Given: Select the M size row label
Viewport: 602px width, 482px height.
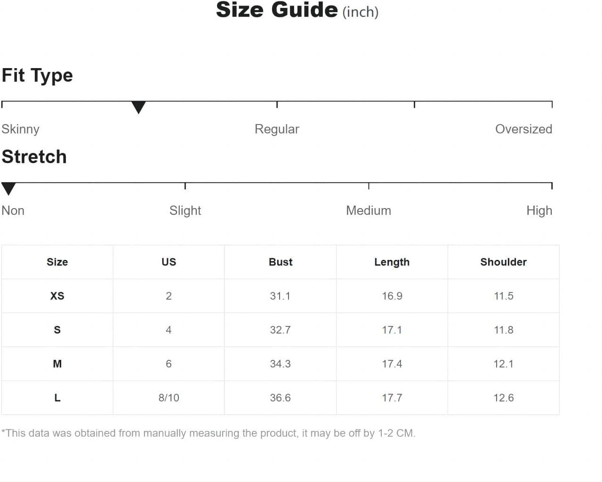Looking at the screenshot, I should click(57, 364).
